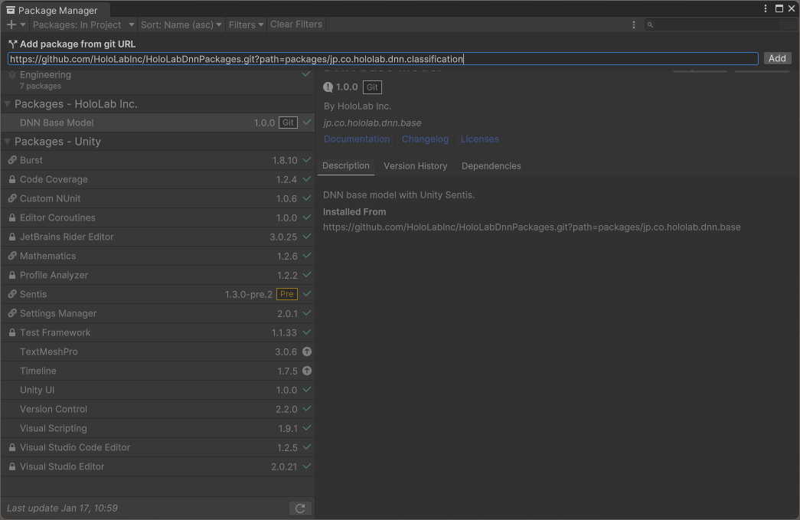Open Sort: Name (asc) dropdown
The height and width of the screenshot is (520, 800).
181,25
